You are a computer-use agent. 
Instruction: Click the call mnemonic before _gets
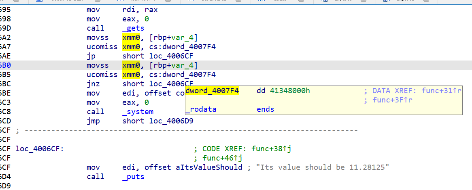pyautogui.click(x=96, y=28)
